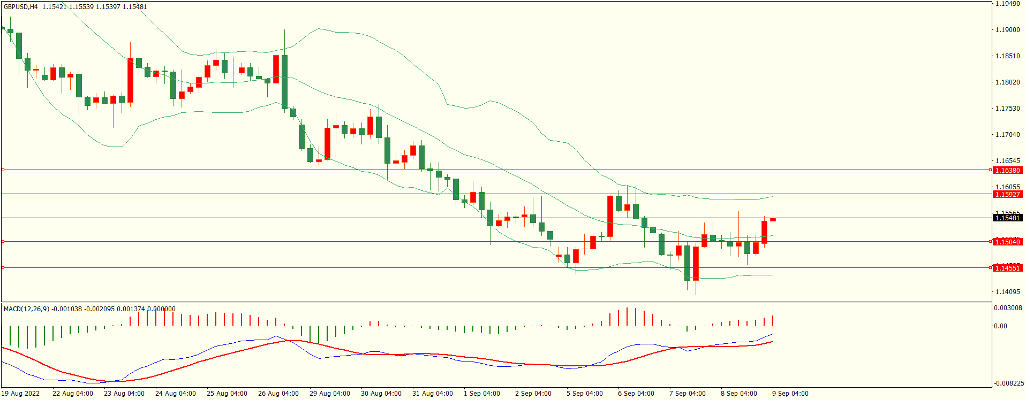Click the 24 Aug 04:00 time label
Screen dimensions: 1026x400
176,394
